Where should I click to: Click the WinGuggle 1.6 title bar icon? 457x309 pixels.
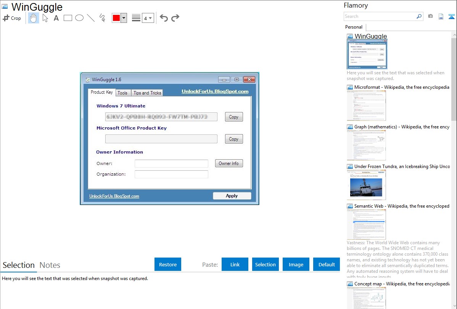pos(87,80)
